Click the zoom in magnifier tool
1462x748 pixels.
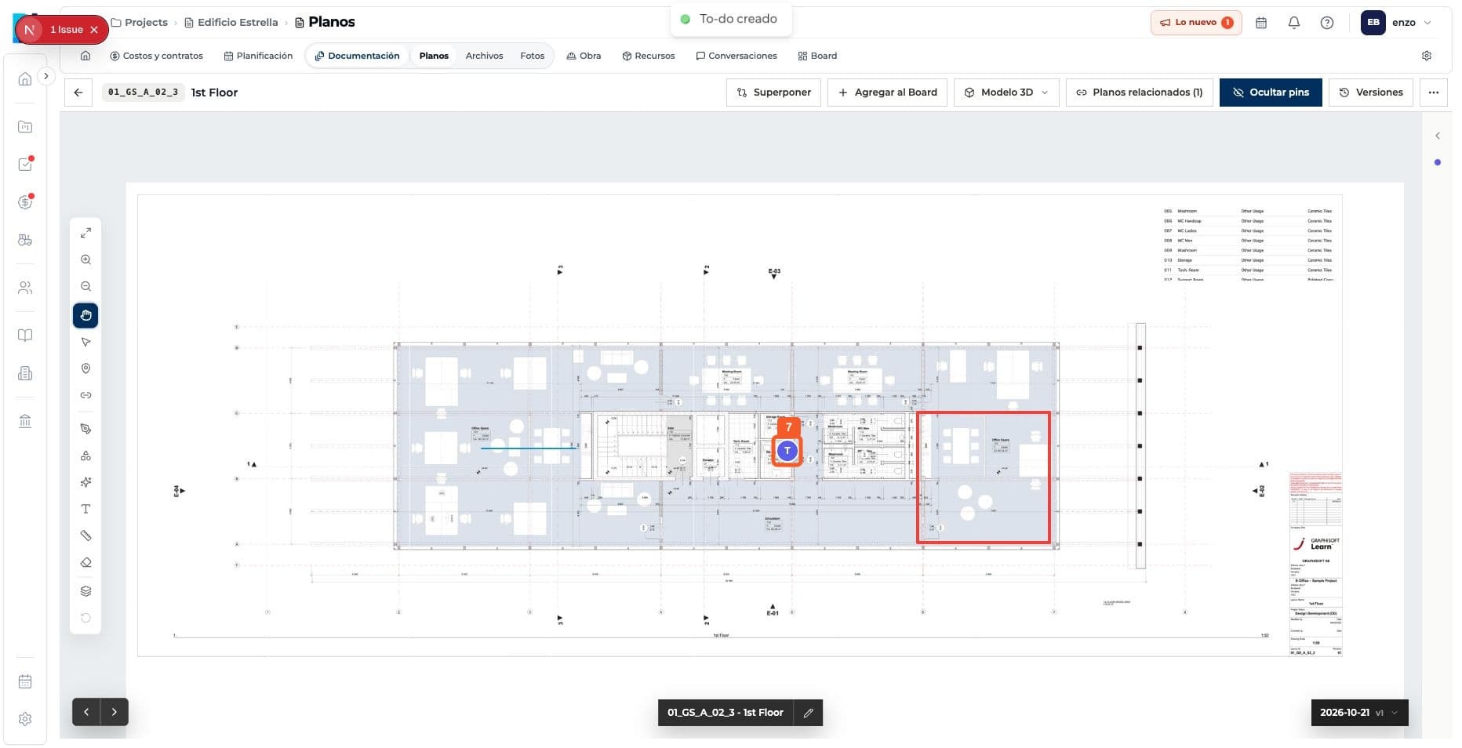click(85, 260)
